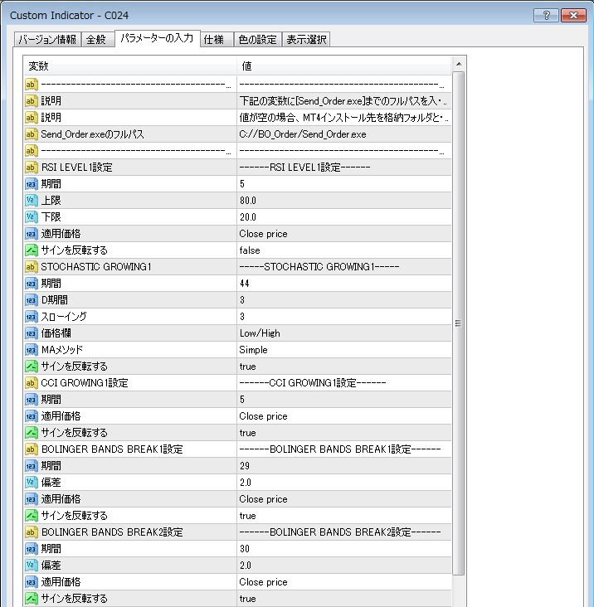Select the スローイング row label
This screenshot has height=607, width=594.
click(64, 317)
